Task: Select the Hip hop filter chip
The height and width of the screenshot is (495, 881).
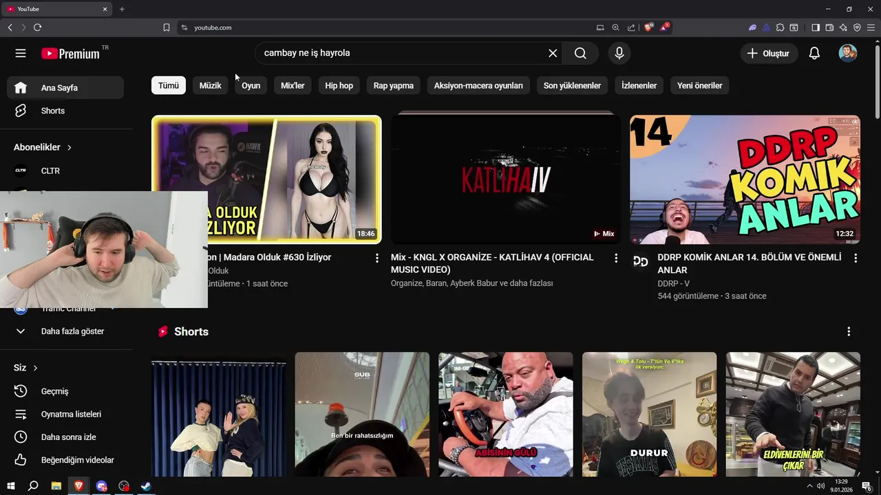Action: 339,86
